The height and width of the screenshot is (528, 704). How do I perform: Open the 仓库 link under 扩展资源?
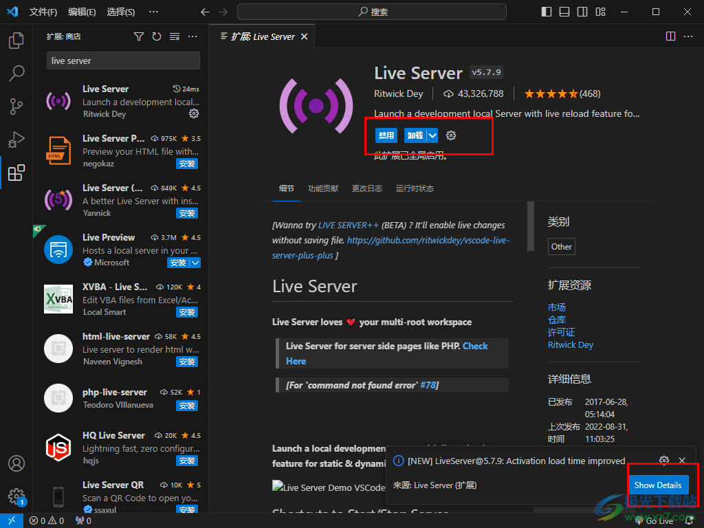[x=557, y=320]
